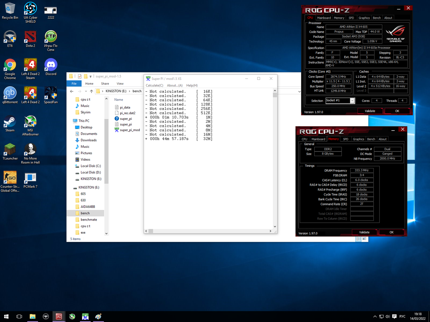Screen dimensions: 430x322
Task: Open File Explorer taskbar icon
Action: click(x=33, y=317)
